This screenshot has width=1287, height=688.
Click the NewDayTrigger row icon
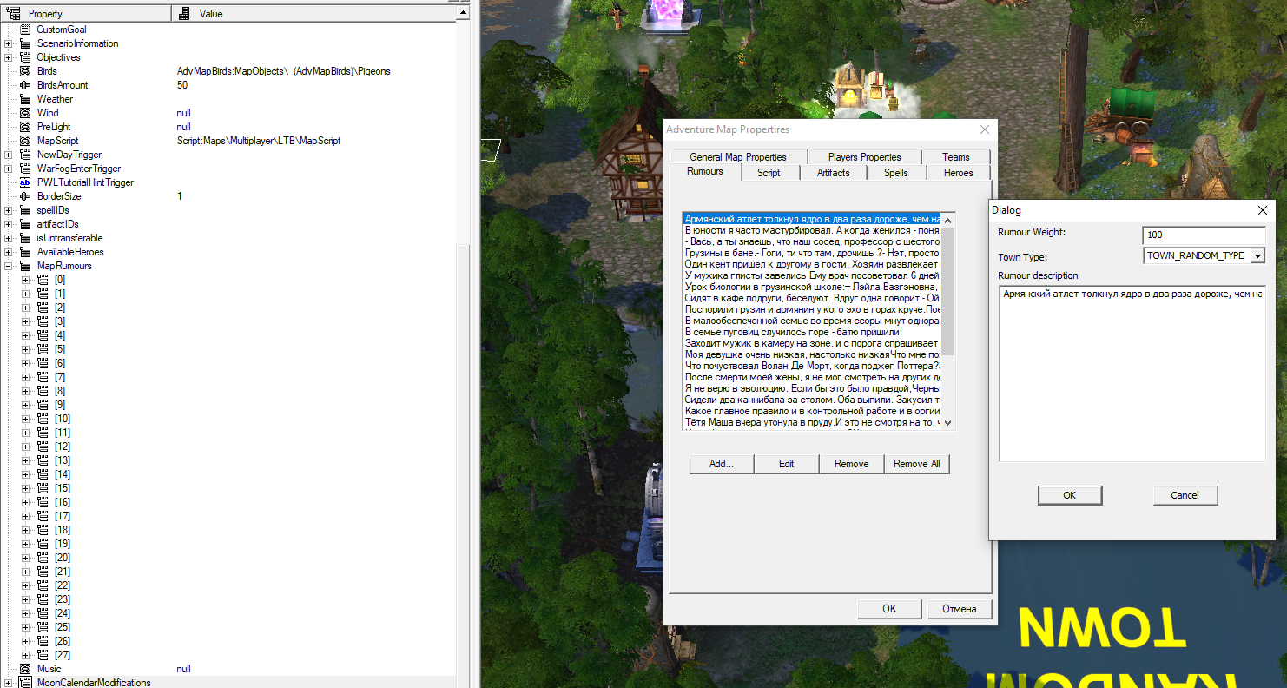(x=25, y=155)
